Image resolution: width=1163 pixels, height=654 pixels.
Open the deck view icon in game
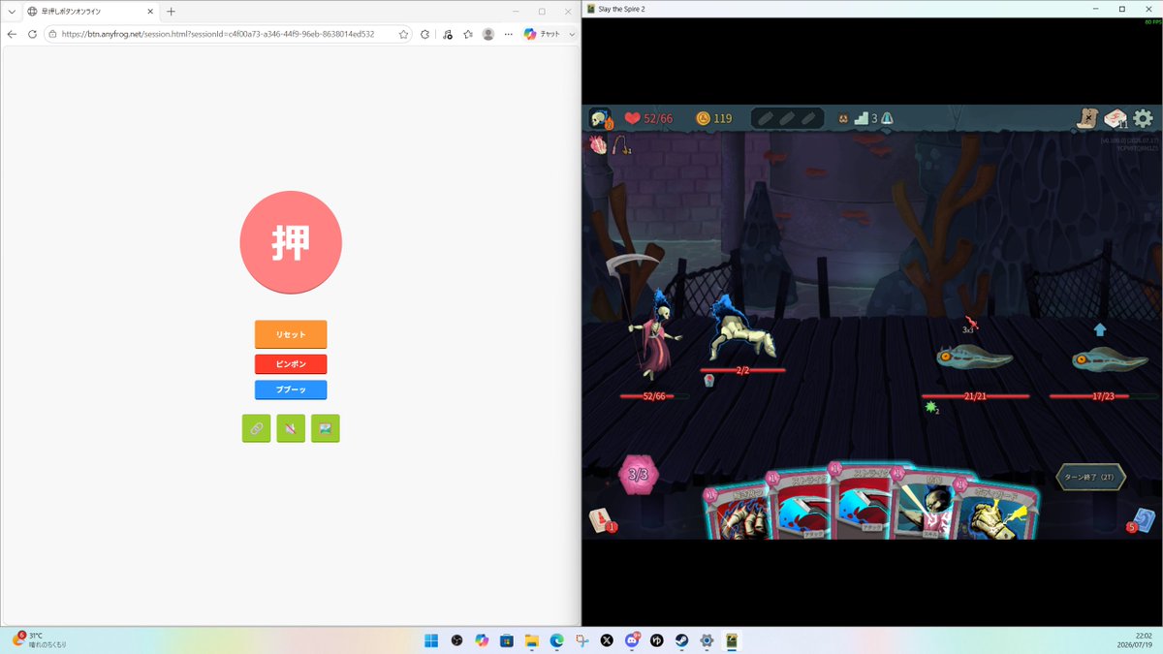(1116, 118)
